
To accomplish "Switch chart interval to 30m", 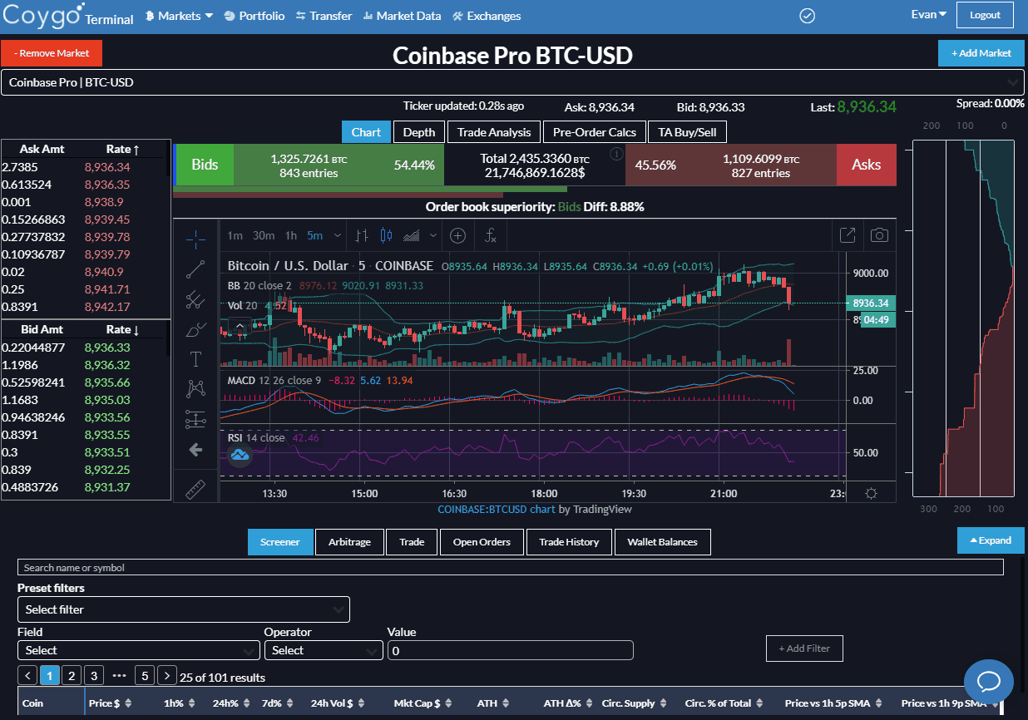I will [x=264, y=235].
